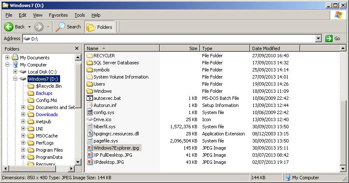
Task: Collapse the My Computer tree node
Action: (8, 65)
